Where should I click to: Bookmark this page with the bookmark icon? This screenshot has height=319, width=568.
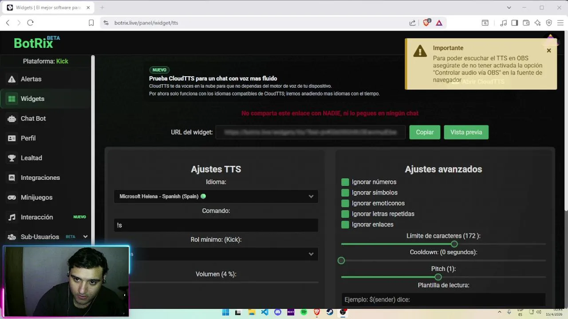pos(91,23)
